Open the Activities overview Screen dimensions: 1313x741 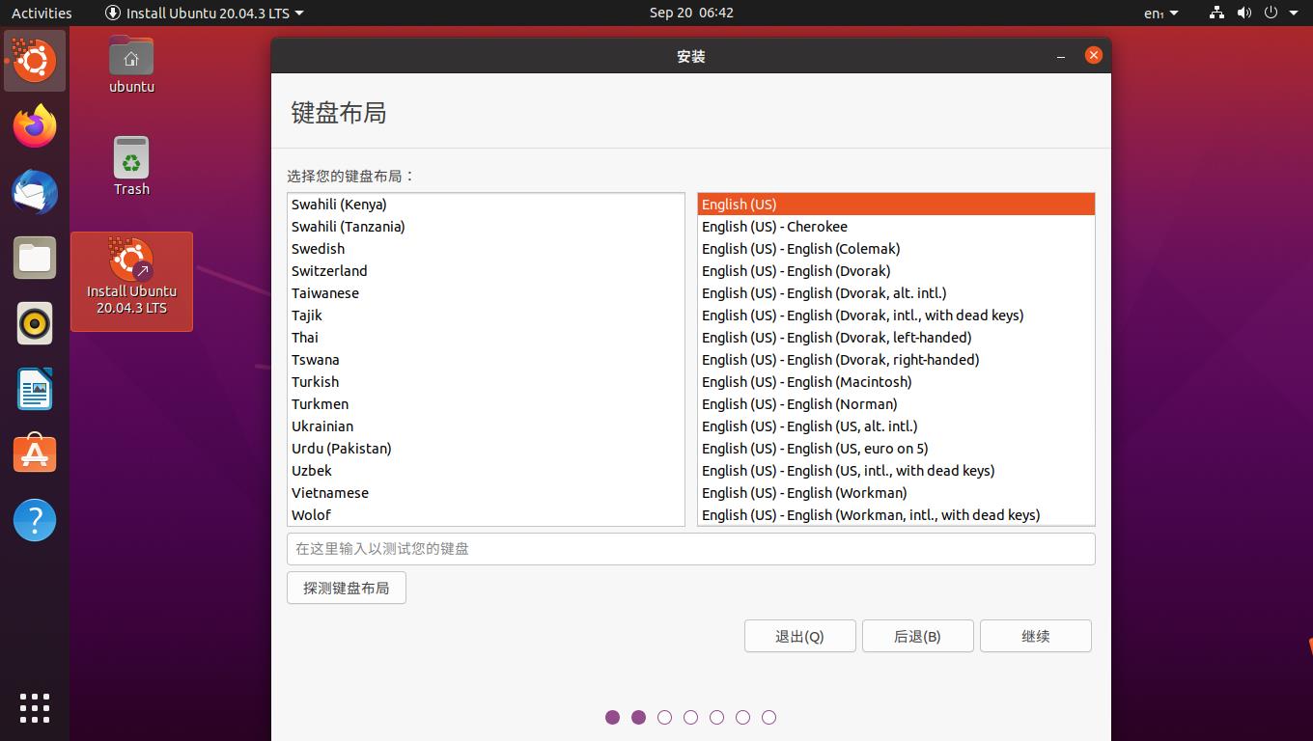42,13
